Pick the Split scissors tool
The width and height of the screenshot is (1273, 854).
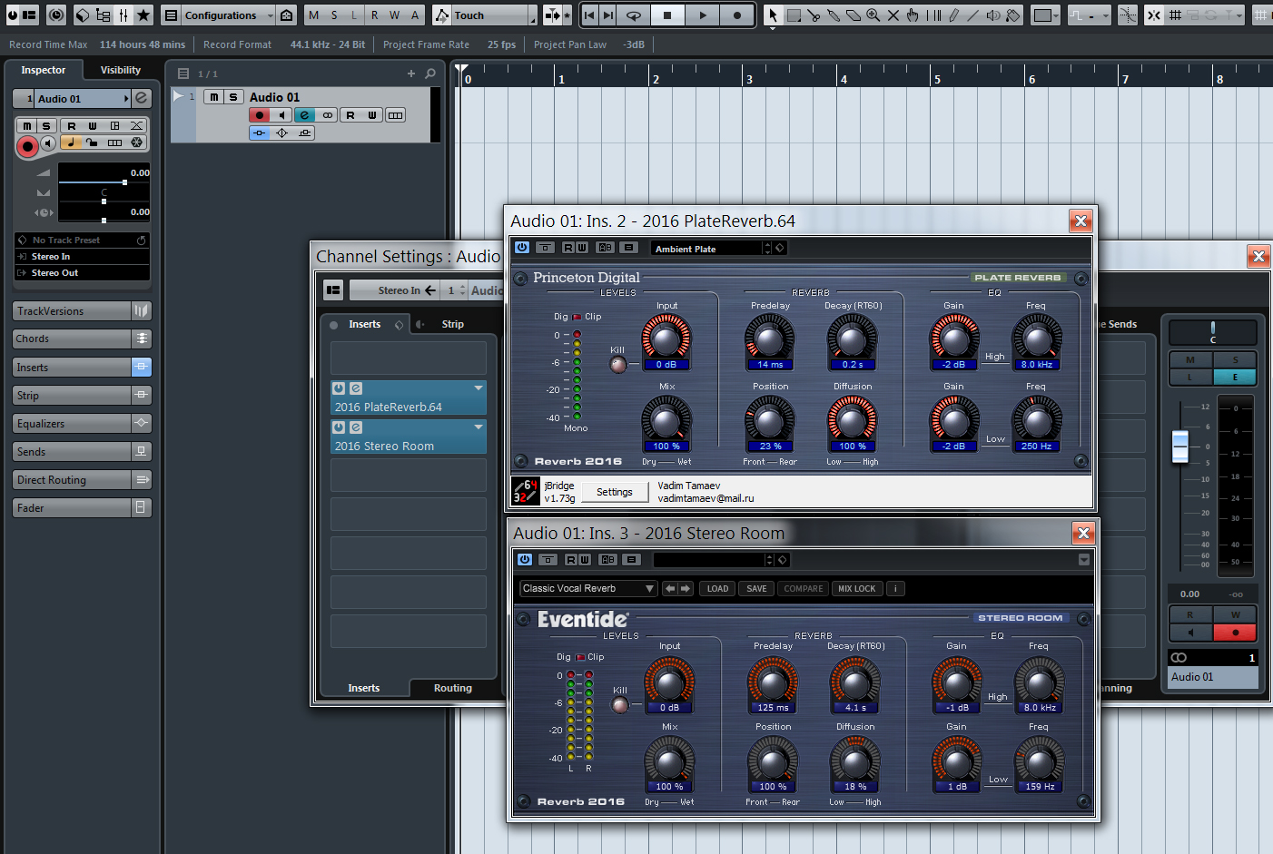click(x=814, y=15)
